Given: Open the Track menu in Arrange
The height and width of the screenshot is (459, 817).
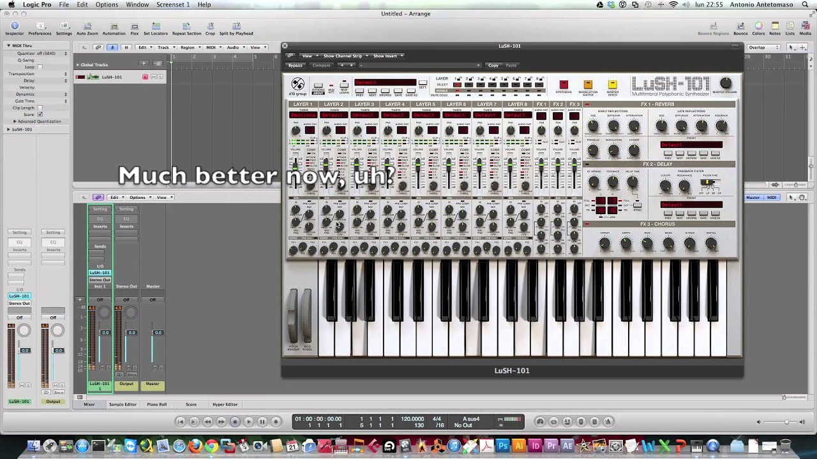Looking at the screenshot, I should coord(165,47).
